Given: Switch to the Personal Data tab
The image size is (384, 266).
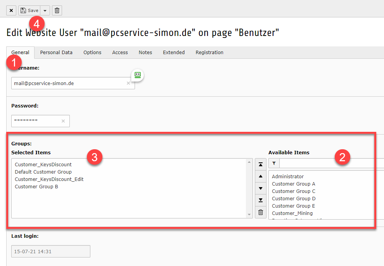Looking at the screenshot, I should [56, 53].
